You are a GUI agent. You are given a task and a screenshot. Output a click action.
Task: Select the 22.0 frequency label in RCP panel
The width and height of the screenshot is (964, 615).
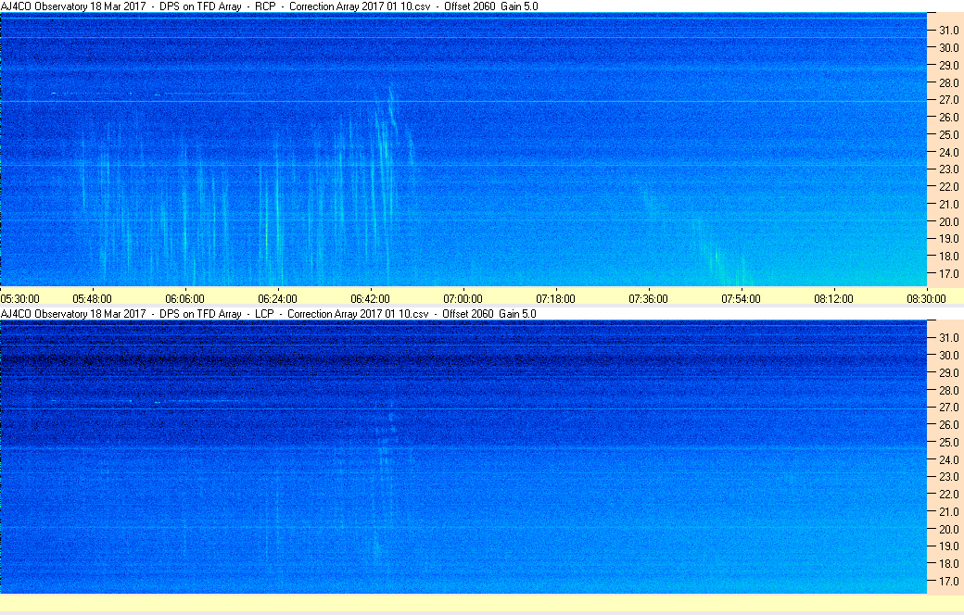coord(948,187)
